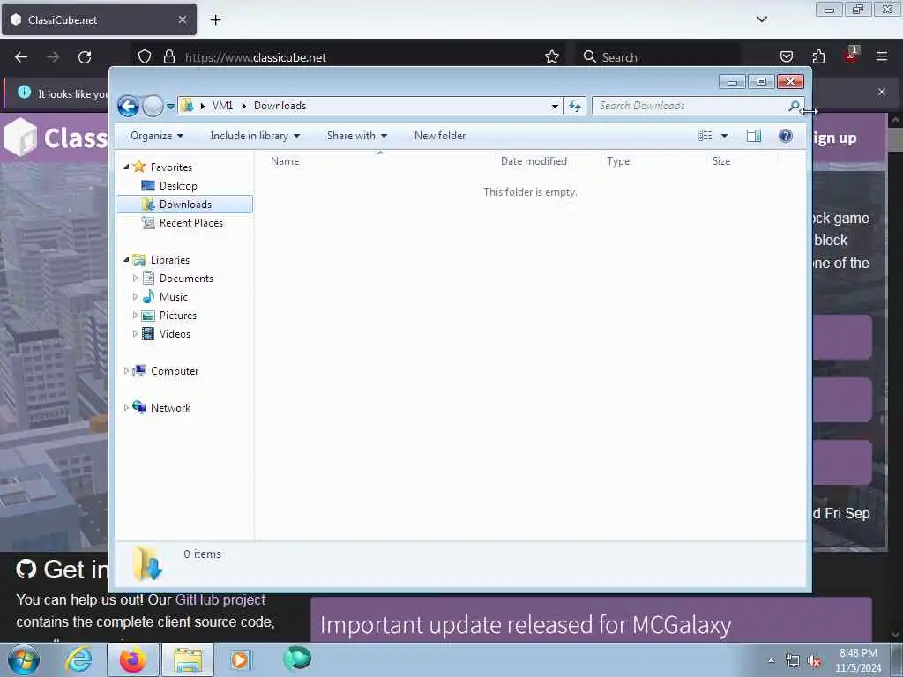Open Explorer recent locations dropdown arrow

[170, 107]
